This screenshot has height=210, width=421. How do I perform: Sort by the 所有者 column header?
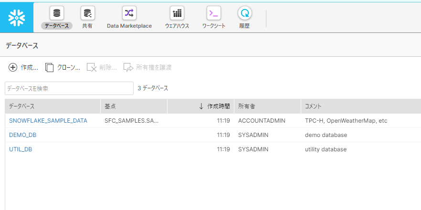click(x=267, y=106)
